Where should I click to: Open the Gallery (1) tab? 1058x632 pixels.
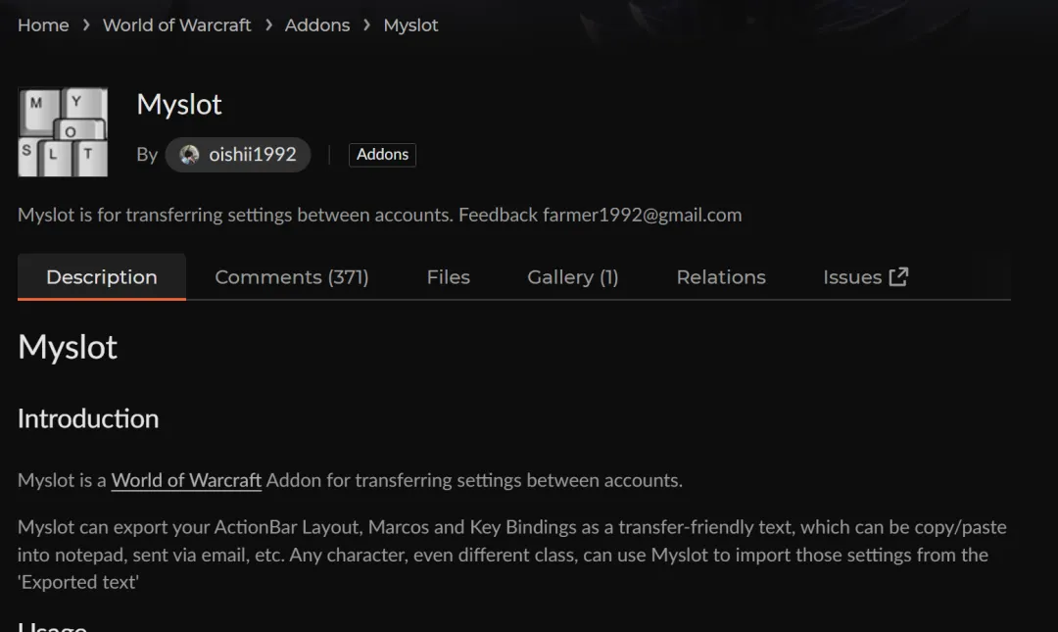click(x=572, y=277)
